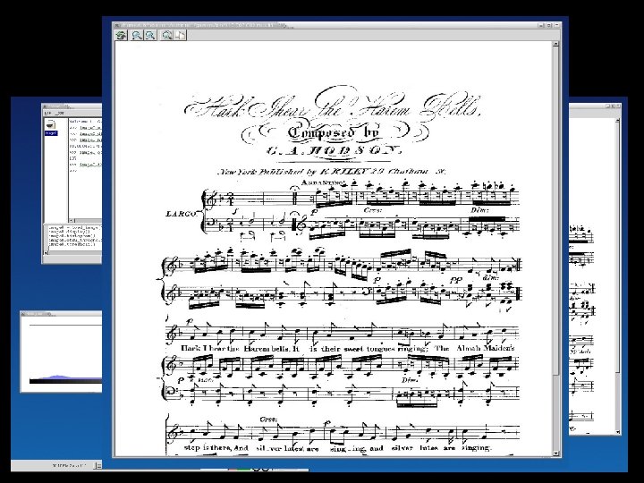The image size is (644, 483).
Task: Maximize the front sheet music viewer window
Action: click(550, 25)
